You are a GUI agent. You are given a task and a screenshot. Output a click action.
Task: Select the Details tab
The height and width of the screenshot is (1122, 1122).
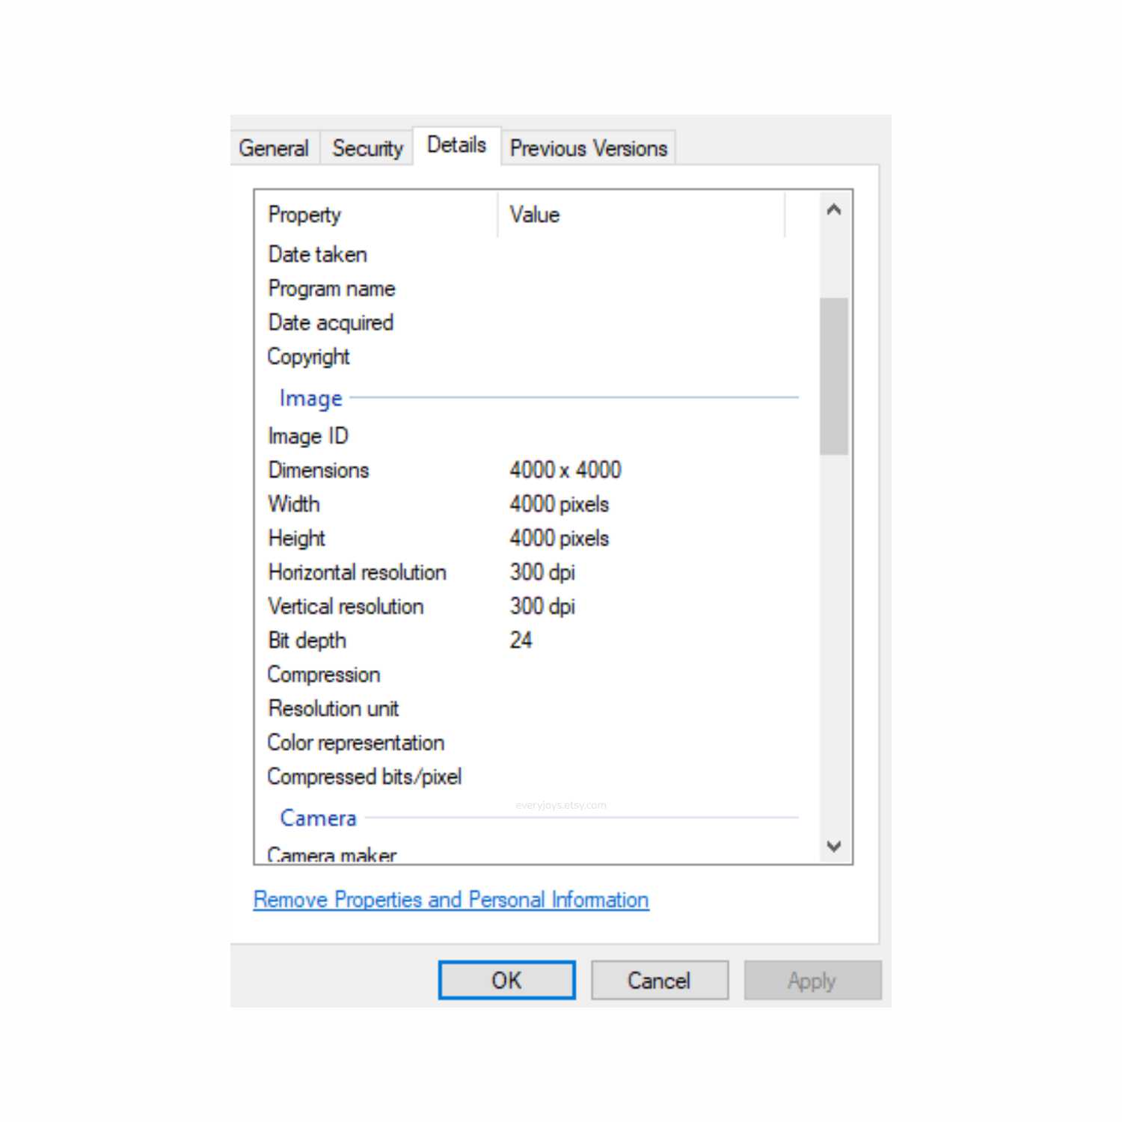tap(456, 145)
